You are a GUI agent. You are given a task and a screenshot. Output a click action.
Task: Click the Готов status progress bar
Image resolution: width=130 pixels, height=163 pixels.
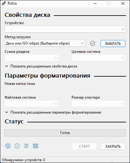65,133
